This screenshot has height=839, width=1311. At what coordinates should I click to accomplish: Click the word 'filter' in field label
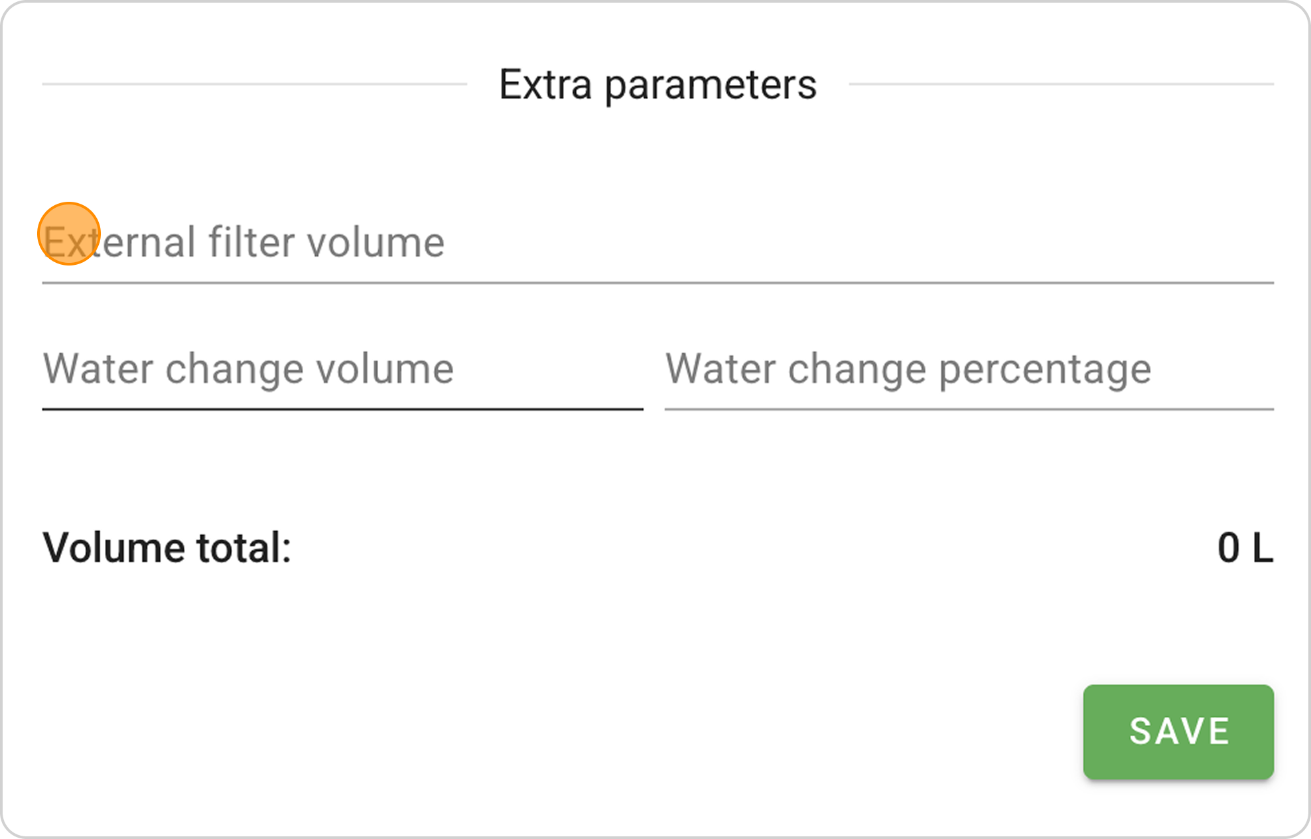pos(251,243)
